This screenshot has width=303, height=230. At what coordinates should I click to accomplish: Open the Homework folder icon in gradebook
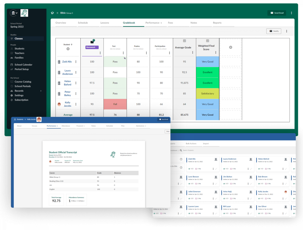[92, 42]
